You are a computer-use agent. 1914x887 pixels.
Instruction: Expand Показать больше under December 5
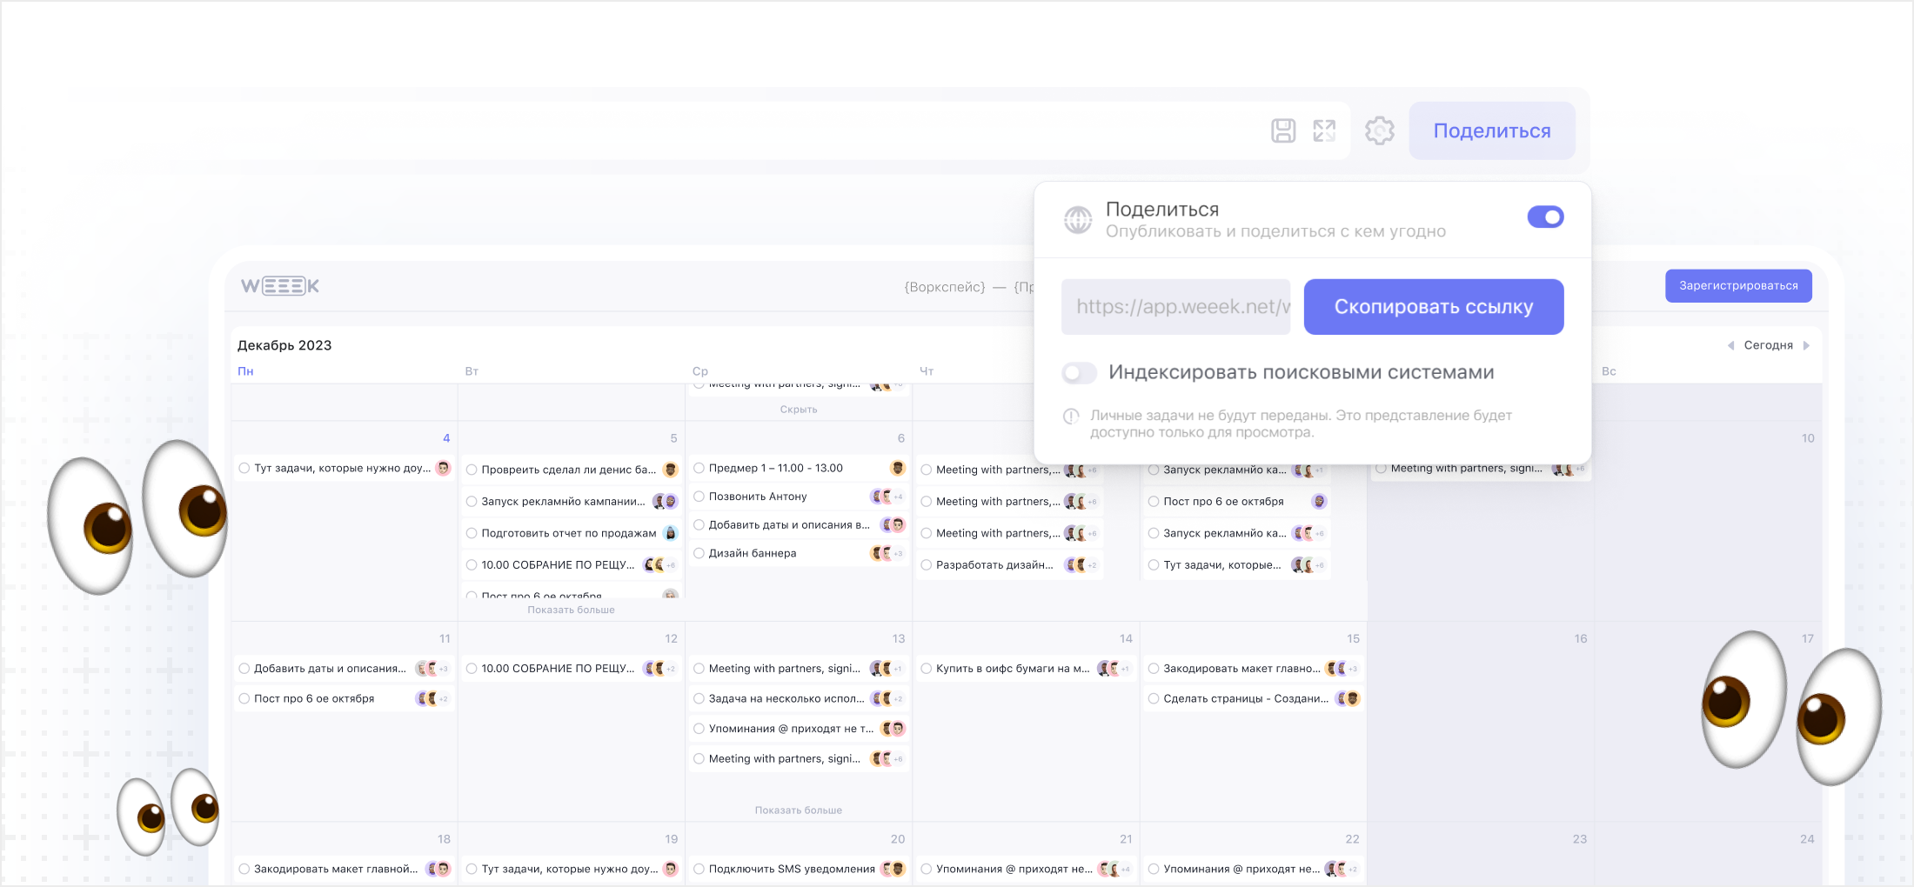point(571,610)
